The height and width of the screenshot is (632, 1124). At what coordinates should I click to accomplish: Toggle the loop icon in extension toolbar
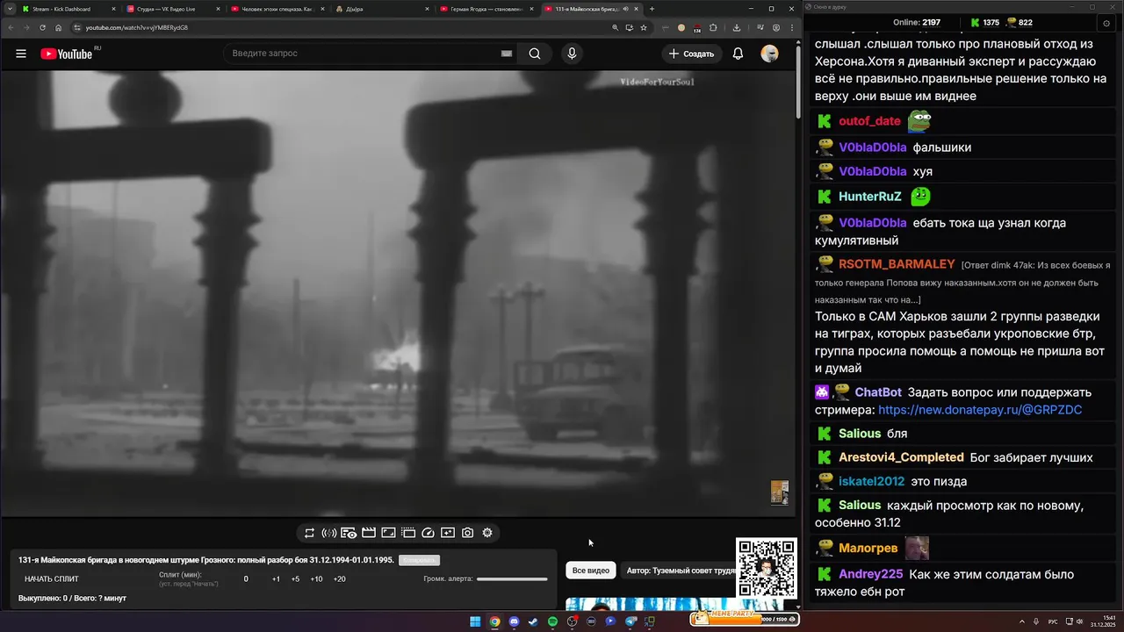coord(309,533)
